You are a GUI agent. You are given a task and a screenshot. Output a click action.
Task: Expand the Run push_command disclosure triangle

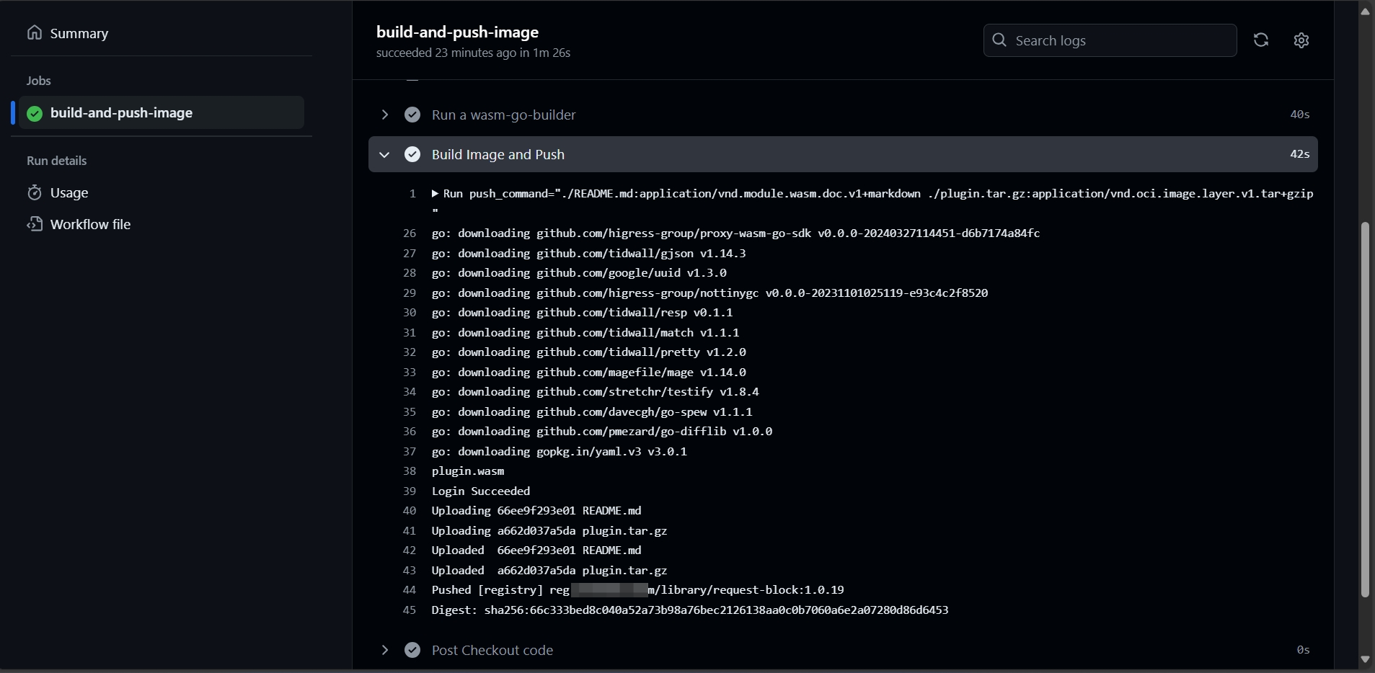436,193
